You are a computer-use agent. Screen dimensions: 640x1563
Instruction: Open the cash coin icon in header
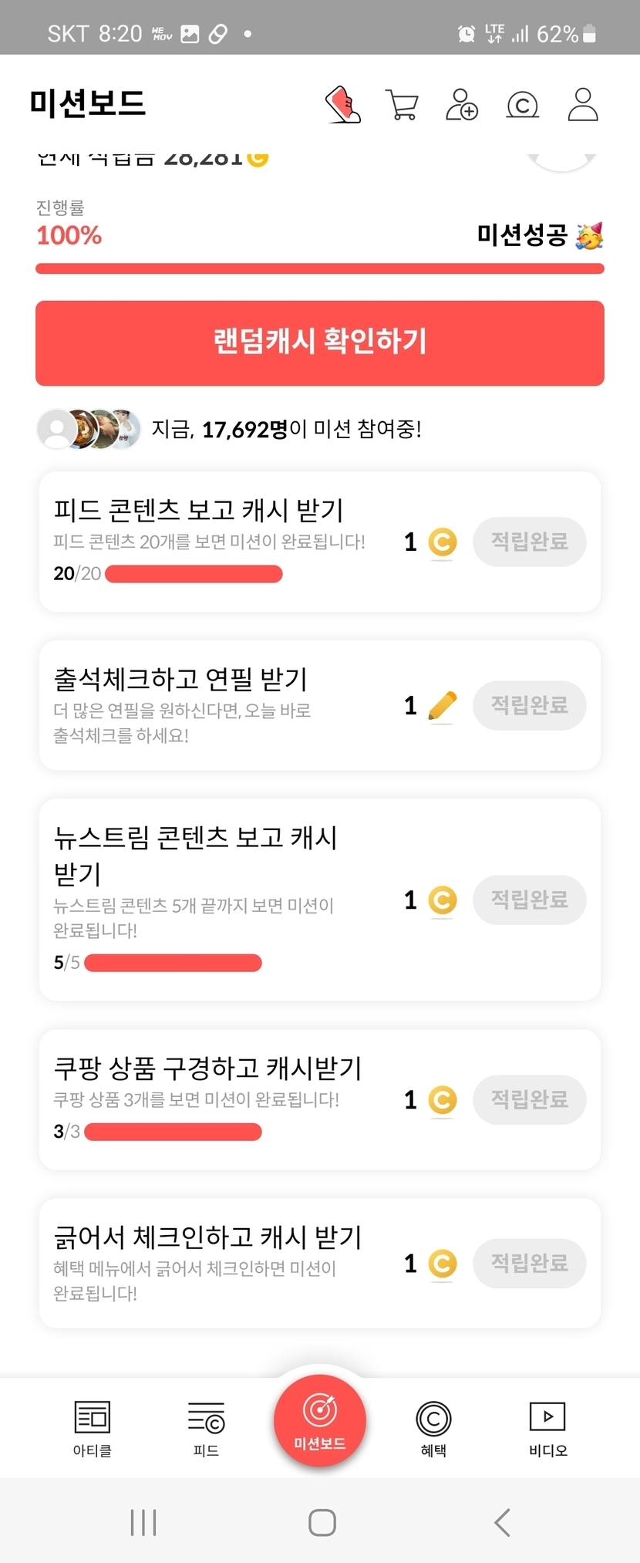point(522,105)
